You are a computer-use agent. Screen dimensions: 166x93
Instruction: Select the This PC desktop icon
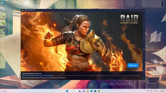point(3,3)
